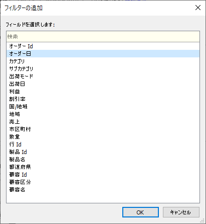Confirm with the OK button
The image size is (206, 224).
pos(140,212)
